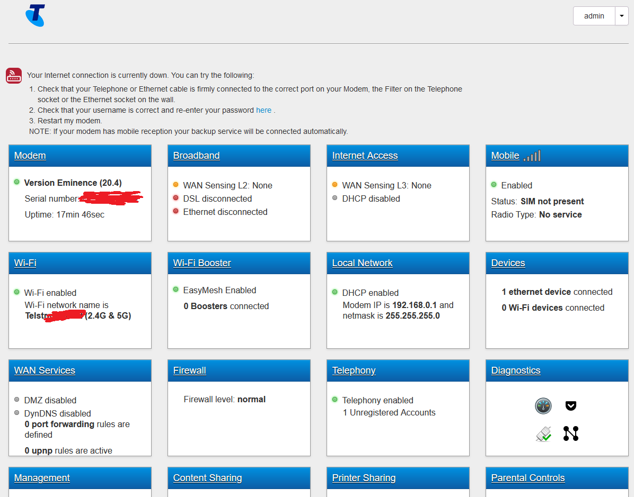Follow the 'here' link to re-enter password
This screenshot has width=634, height=497.
point(263,110)
